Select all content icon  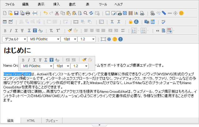point(97,13)
